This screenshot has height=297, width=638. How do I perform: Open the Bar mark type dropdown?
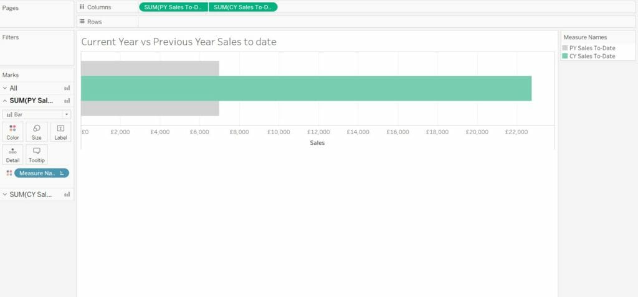(37, 114)
